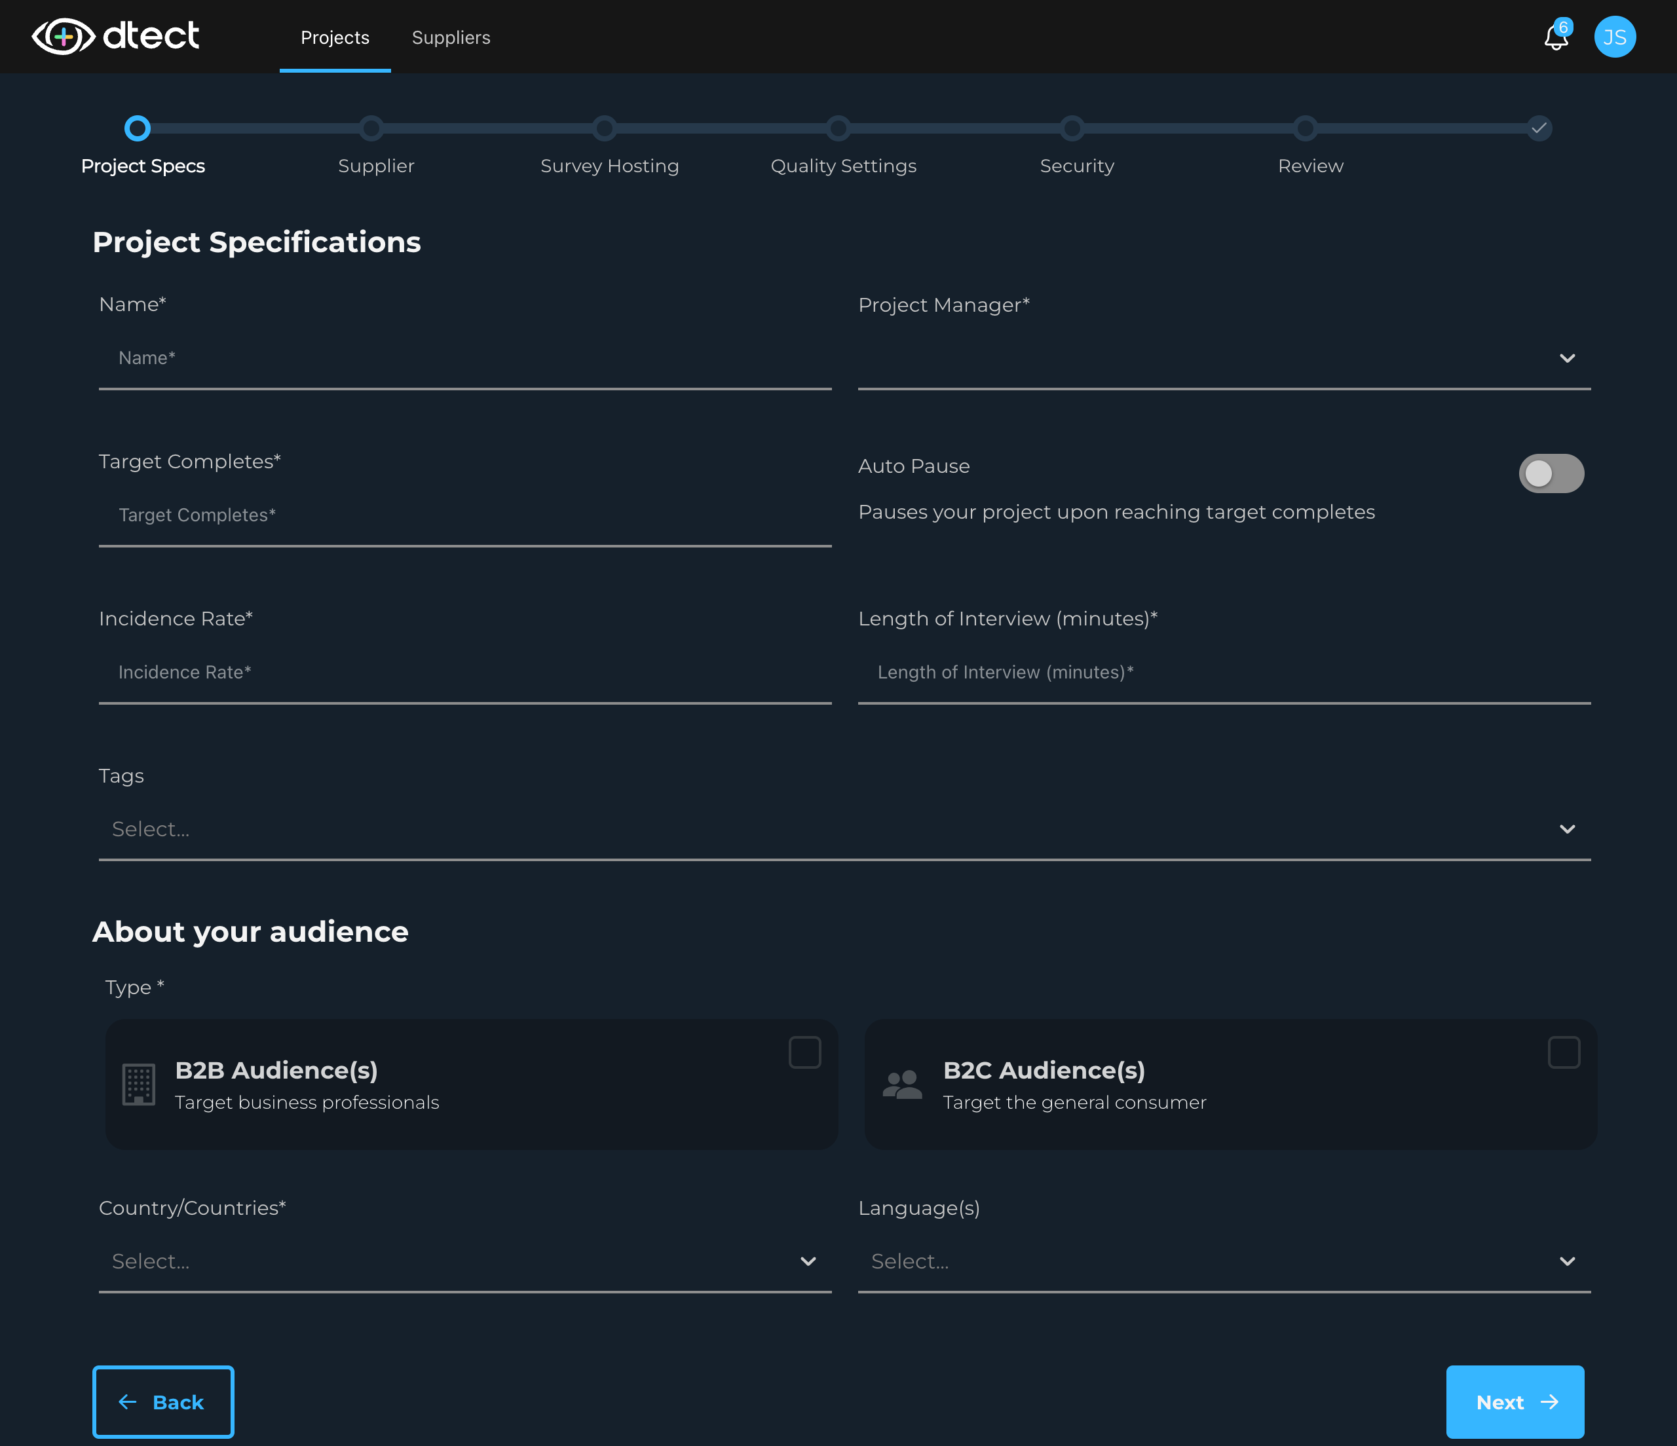Click the Auto Pause description text
This screenshot has width=1677, height=1446.
[1116, 512]
